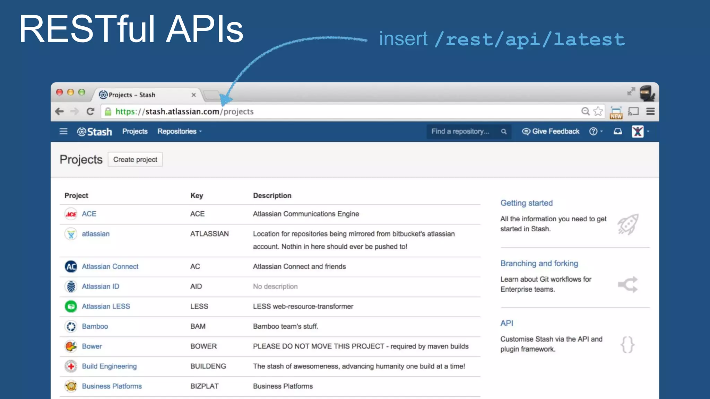The height and width of the screenshot is (399, 710).
Task: Open the API sidebar link
Action: point(507,323)
